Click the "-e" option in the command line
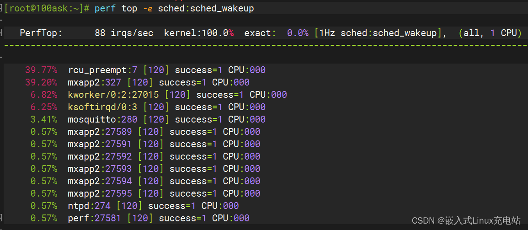The width and height of the screenshot is (528, 230). [x=148, y=8]
